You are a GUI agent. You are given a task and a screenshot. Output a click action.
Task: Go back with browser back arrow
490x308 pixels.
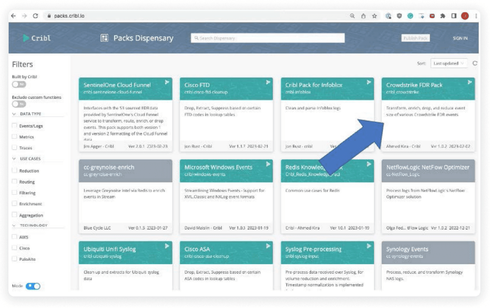pyautogui.click(x=13, y=16)
